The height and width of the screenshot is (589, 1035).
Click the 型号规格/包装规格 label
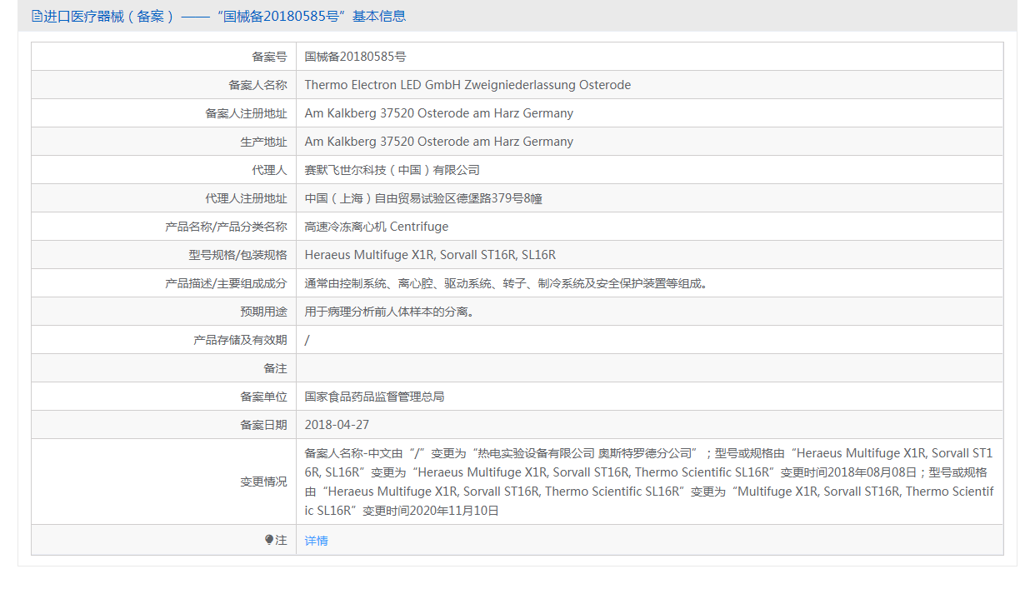(x=237, y=255)
